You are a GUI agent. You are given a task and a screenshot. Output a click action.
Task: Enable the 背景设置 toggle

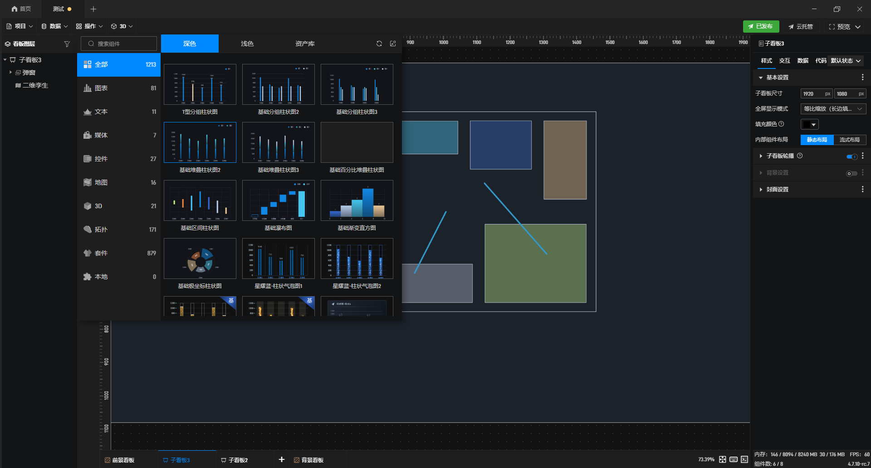[x=851, y=173]
